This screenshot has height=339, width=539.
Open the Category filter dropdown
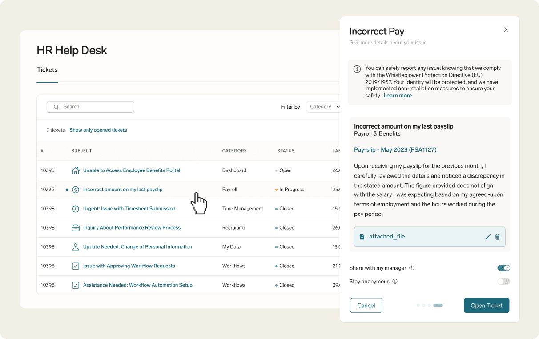tap(324, 107)
